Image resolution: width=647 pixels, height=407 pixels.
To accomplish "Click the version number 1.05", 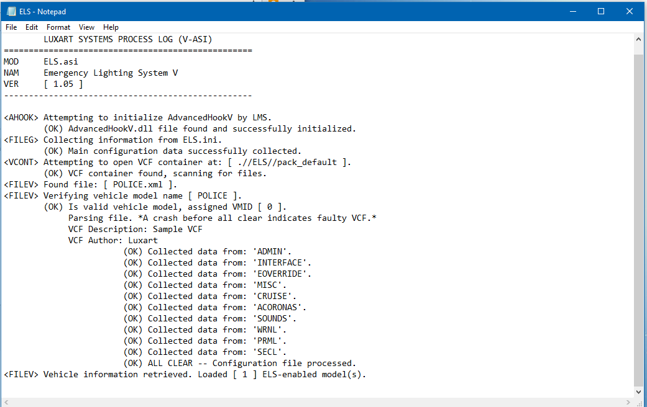I will pos(63,84).
